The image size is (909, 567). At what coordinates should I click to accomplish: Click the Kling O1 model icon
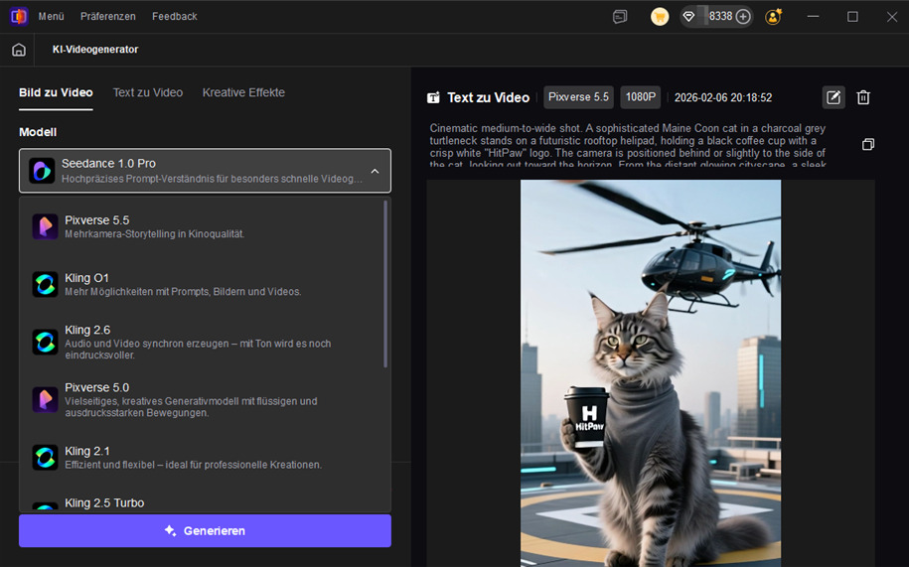pos(45,284)
